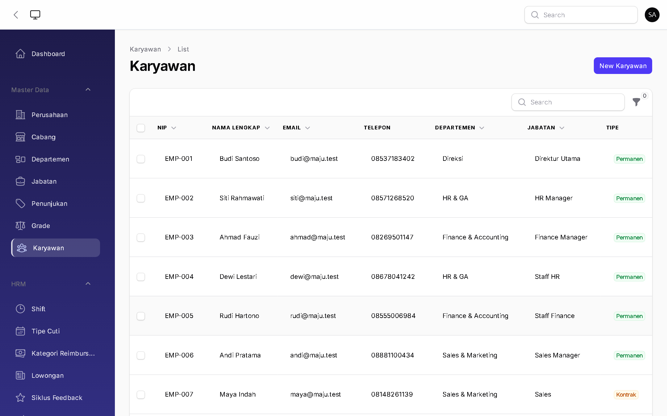Click the Cabang storefront icon
This screenshot has height=416, width=667.
[x=20, y=137]
